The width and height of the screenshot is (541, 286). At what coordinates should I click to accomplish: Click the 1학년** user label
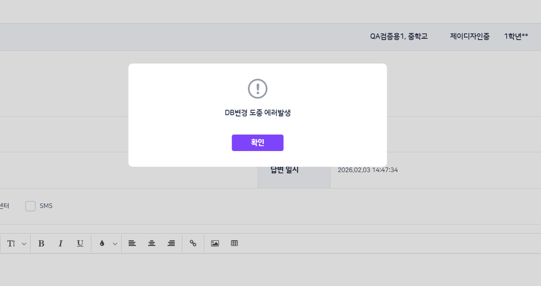tap(516, 36)
